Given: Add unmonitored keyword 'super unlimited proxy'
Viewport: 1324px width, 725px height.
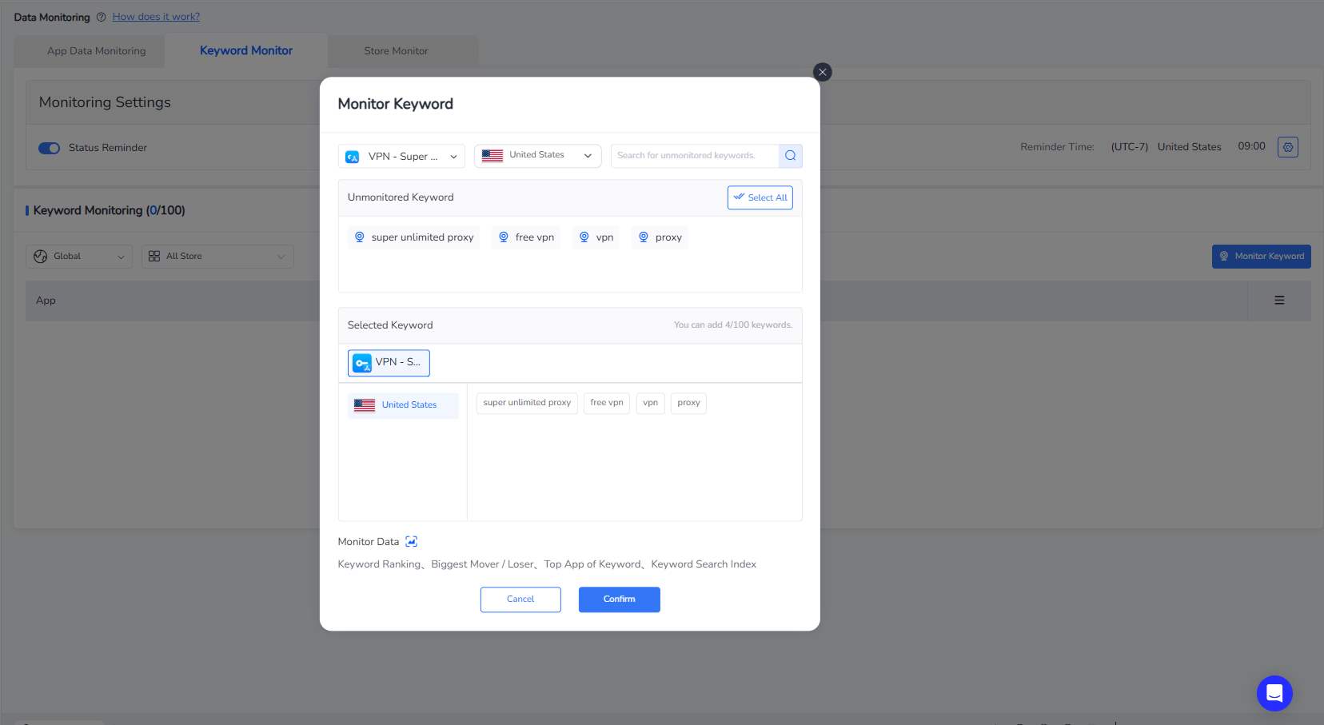Looking at the screenshot, I should [413, 237].
